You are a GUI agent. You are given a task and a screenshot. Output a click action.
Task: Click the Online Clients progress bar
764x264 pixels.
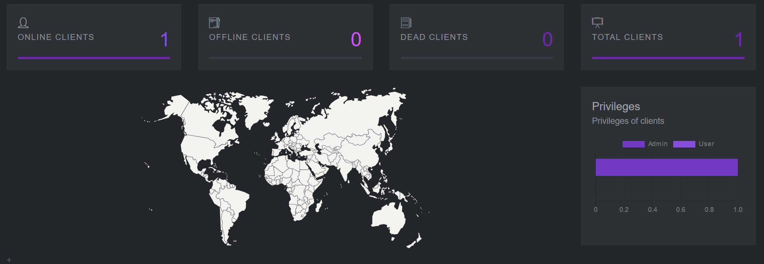click(94, 58)
